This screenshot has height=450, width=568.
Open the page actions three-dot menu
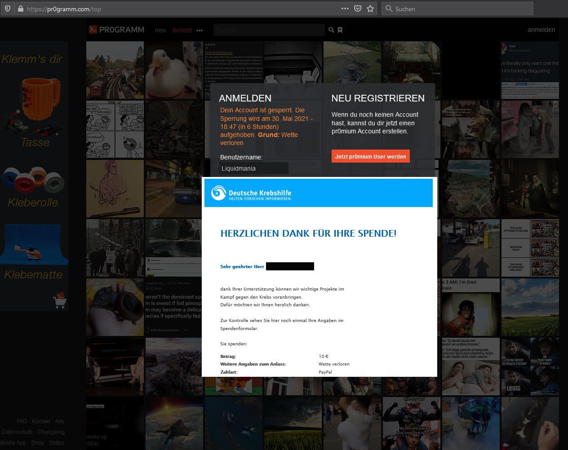345,9
